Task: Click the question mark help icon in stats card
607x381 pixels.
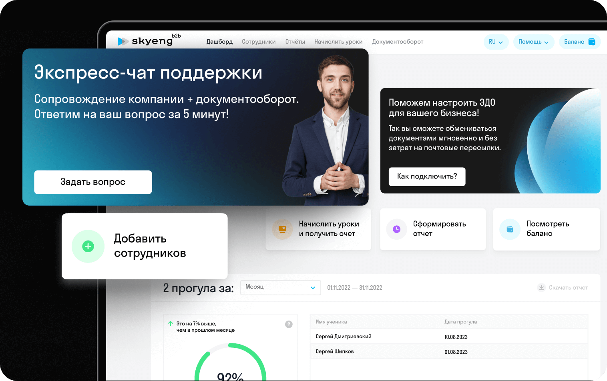Action: (x=289, y=325)
